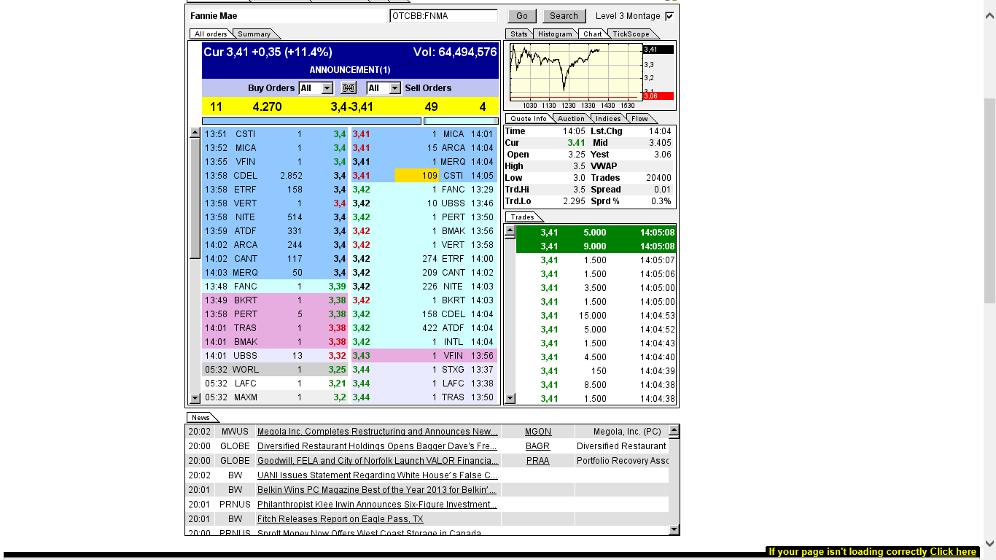
Task: Open the Indices tab
Action: [608, 118]
